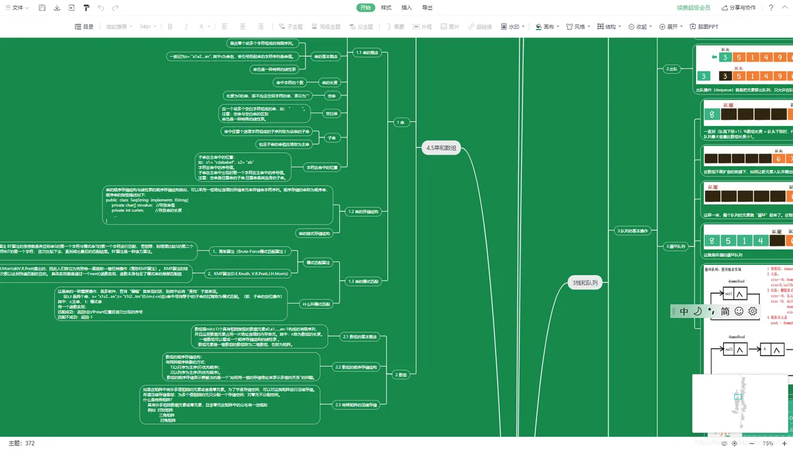Screen dimensions: 793x450
Task: Toggle 简 simplified Chinese on IME bar
Action: [x=725, y=311]
